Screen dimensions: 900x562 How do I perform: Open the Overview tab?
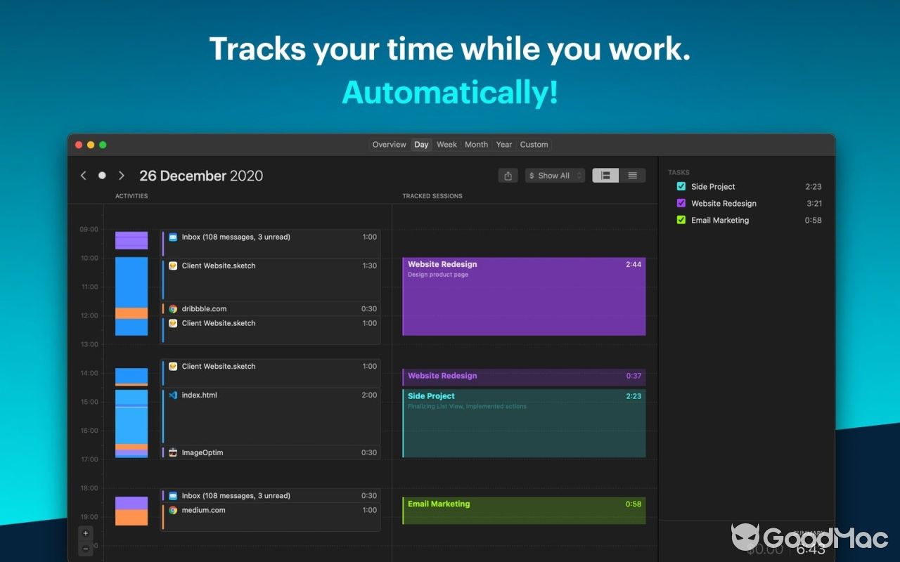tap(389, 144)
